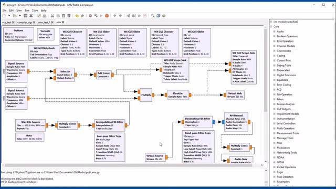336x189 pixels.
Task: Create a new flow graph from toolbar
Action: [4, 16]
